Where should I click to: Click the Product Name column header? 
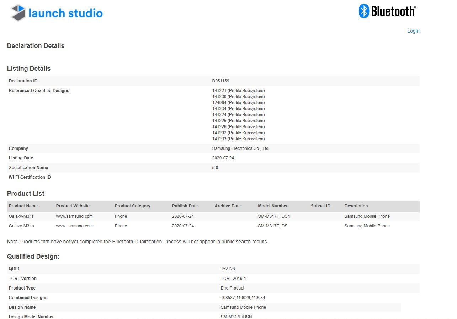pos(23,206)
